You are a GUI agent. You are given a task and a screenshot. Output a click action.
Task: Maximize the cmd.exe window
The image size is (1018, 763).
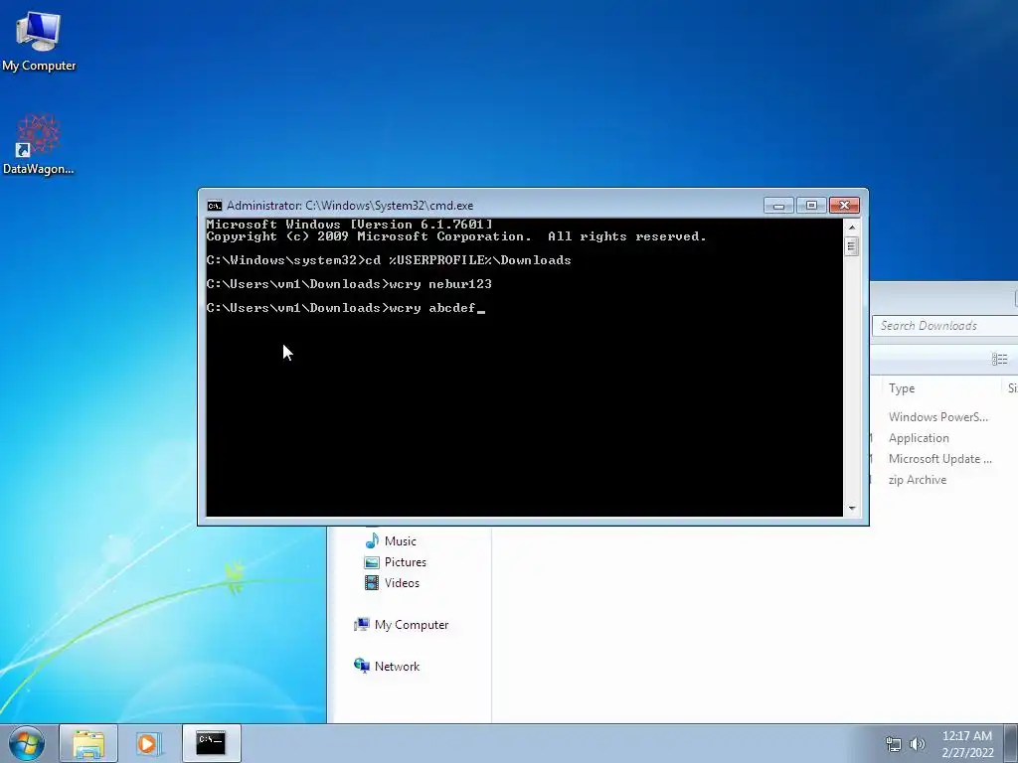pyautogui.click(x=811, y=206)
